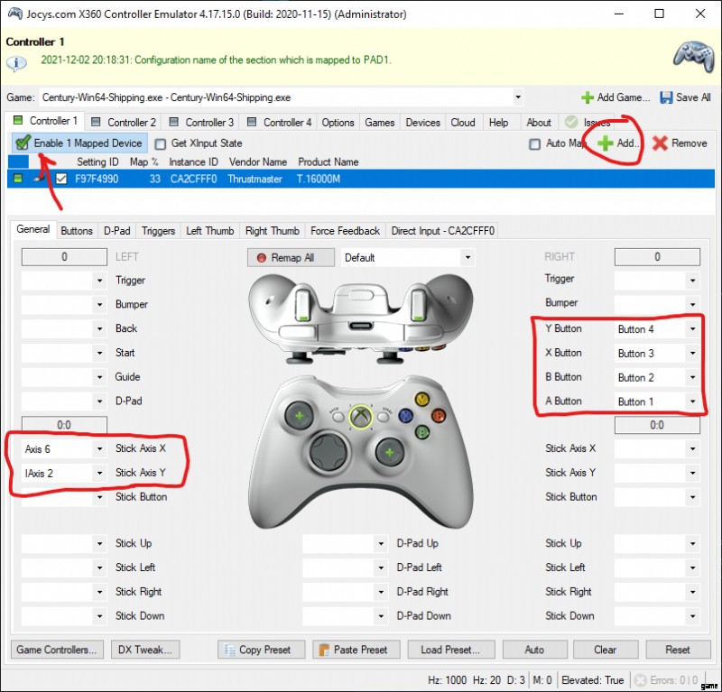The image size is (722, 692).
Task: Click the Save All floppy disk icon
Action: pos(666,97)
